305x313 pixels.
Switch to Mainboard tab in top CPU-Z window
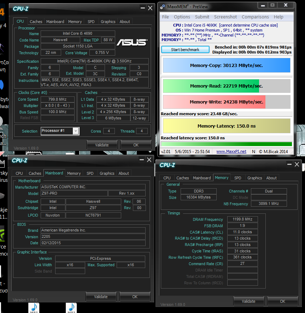click(x=55, y=22)
